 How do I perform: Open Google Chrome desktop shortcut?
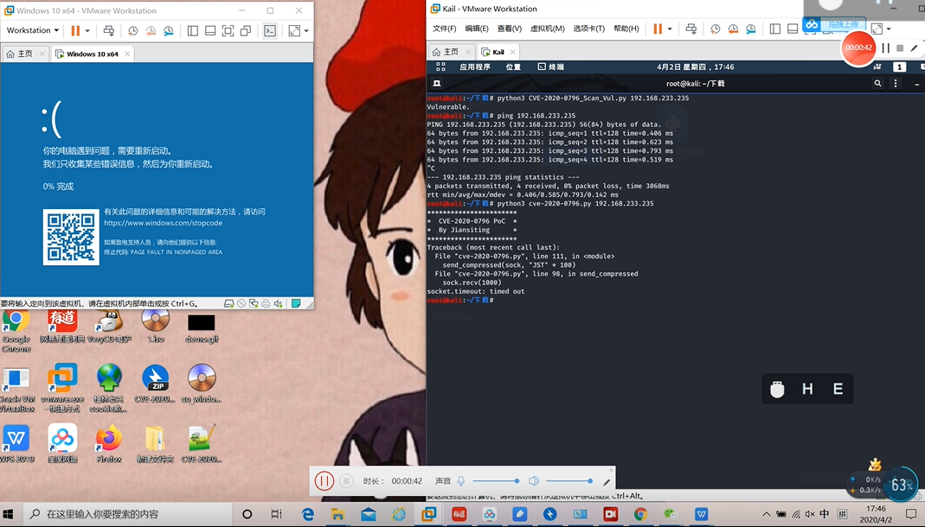tap(16, 330)
